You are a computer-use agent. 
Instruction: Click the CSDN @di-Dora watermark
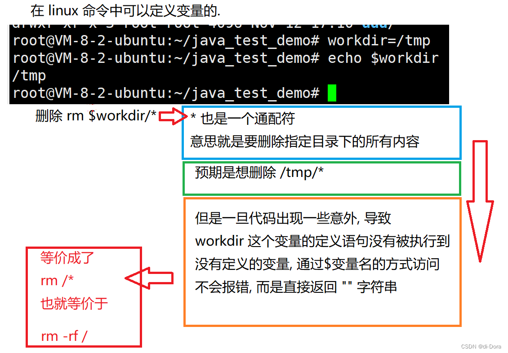481,347
